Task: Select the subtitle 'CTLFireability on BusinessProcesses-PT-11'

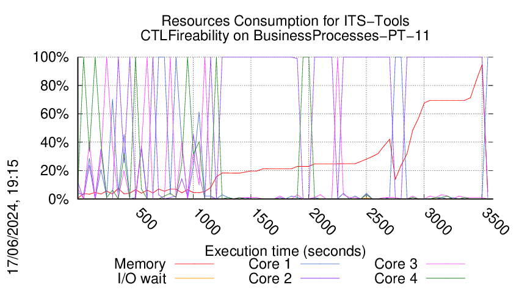Action: coord(285,36)
